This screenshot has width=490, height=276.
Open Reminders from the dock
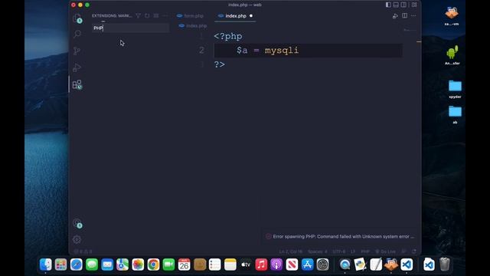214,264
